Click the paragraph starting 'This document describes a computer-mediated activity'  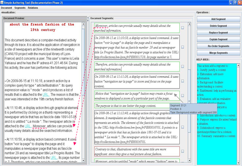(42, 54)
